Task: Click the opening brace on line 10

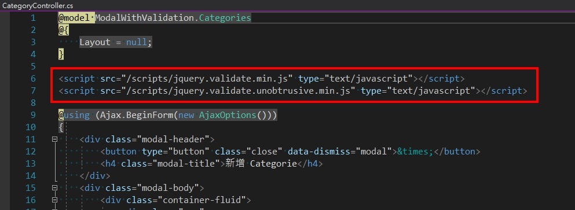Action: tap(61, 127)
